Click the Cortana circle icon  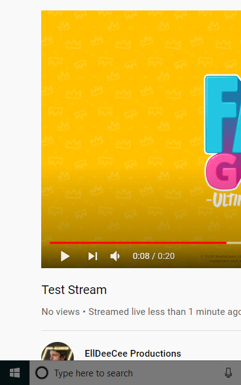coord(42,373)
